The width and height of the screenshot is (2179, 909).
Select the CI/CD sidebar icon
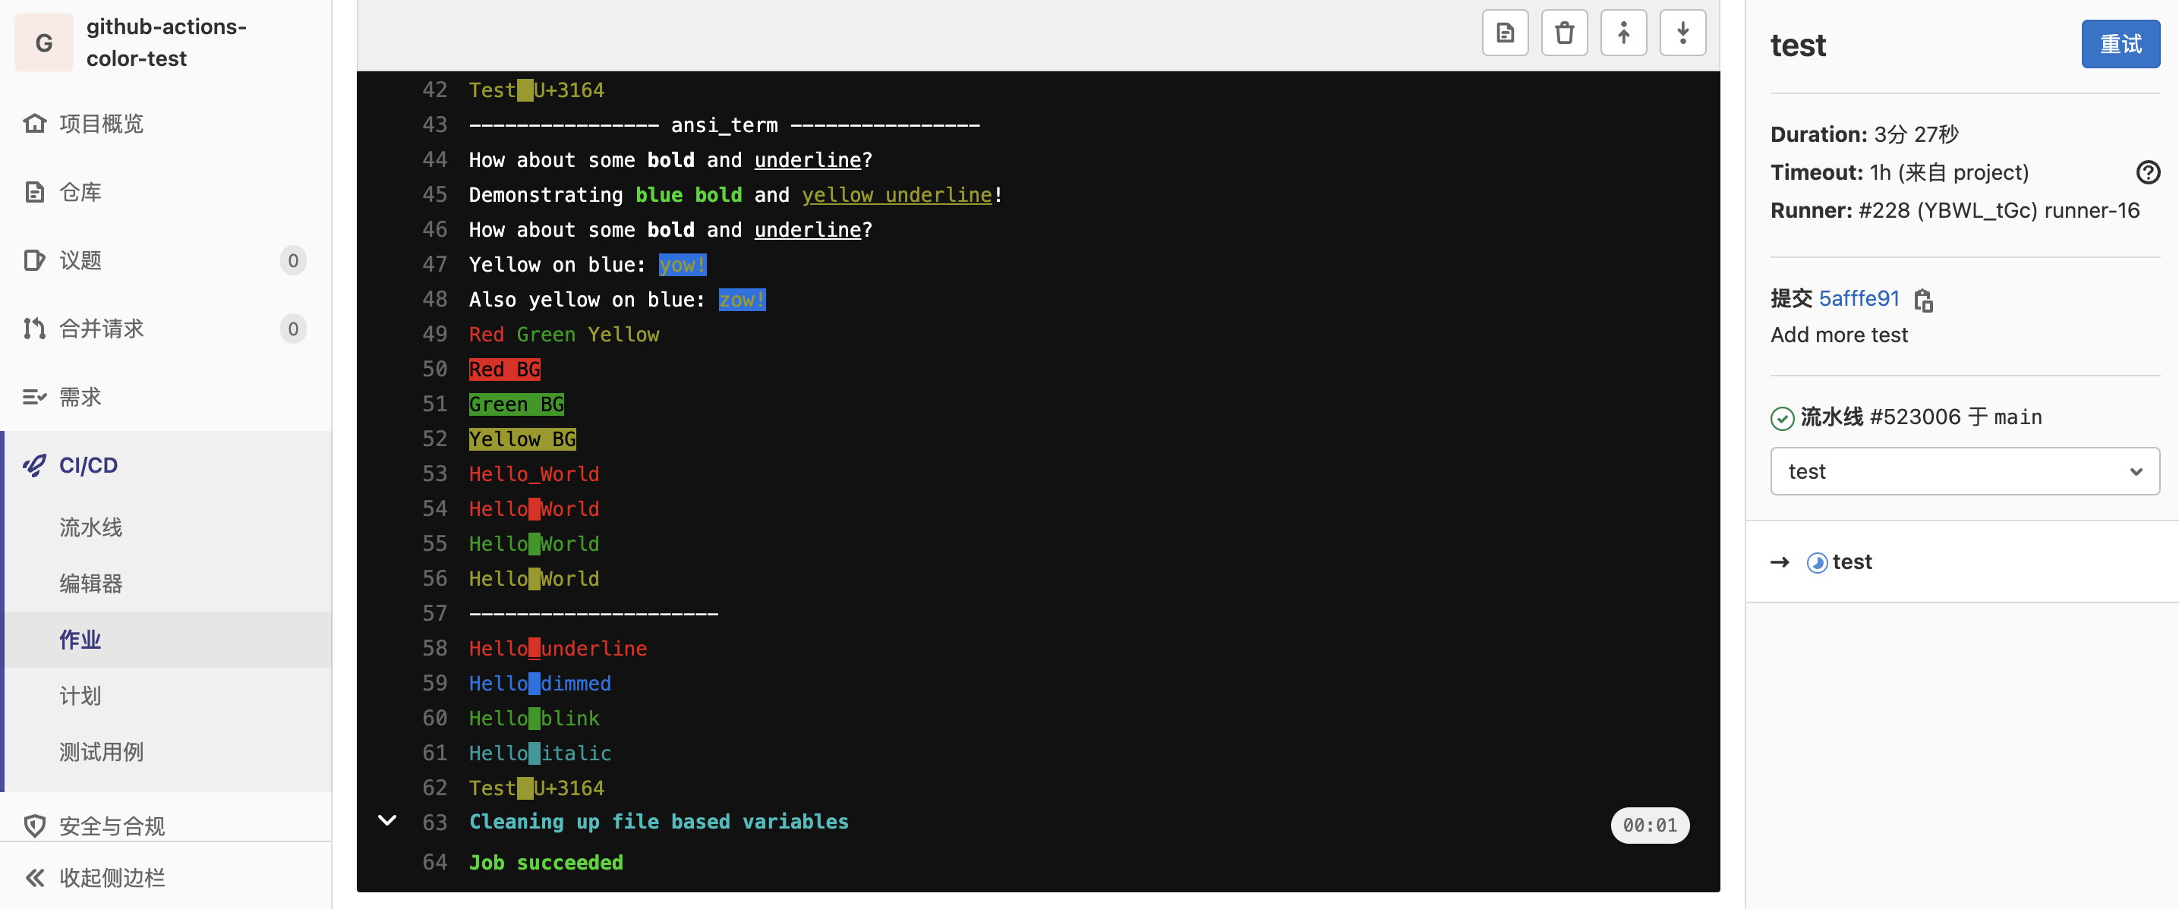tap(34, 465)
